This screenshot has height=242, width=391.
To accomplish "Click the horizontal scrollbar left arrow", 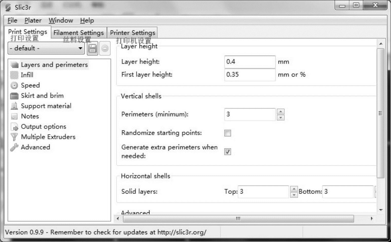I will pyautogui.click(x=118, y=218).
